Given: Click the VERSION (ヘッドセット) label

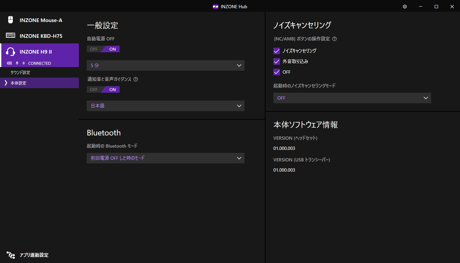Looking at the screenshot, I should click(295, 138).
